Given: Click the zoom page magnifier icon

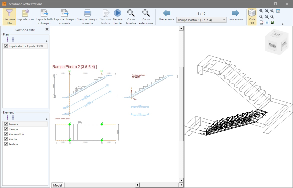Looking at the screenshot, I should [261, 11].
